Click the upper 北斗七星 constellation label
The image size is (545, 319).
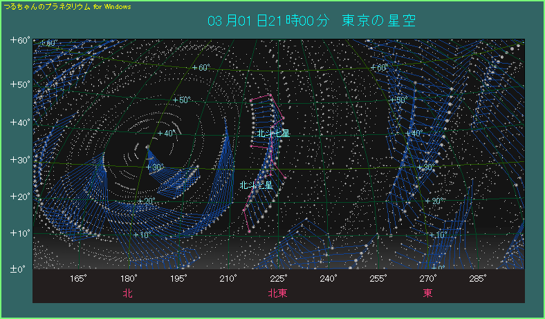click(273, 133)
